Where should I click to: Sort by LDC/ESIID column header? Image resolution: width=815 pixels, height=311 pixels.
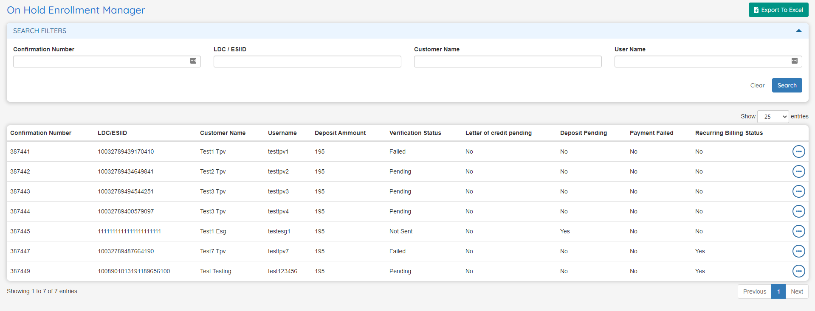pyautogui.click(x=112, y=133)
